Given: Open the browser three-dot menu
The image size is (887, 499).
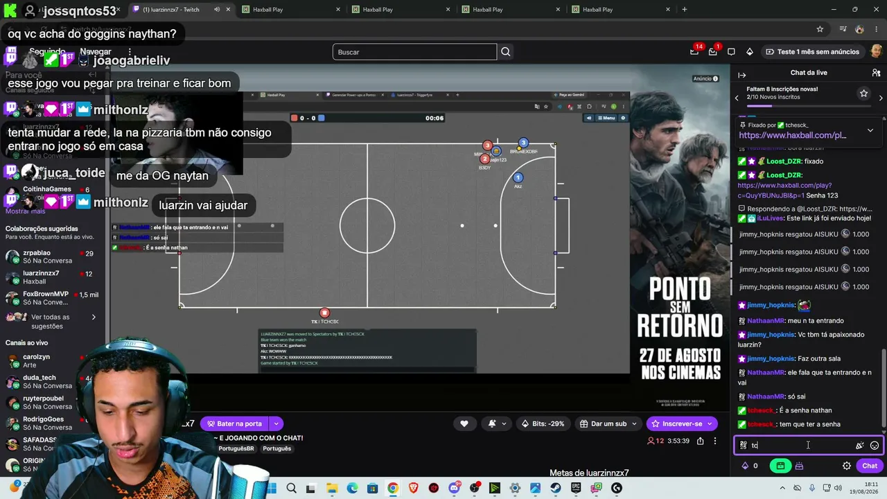Looking at the screenshot, I should pos(877,29).
